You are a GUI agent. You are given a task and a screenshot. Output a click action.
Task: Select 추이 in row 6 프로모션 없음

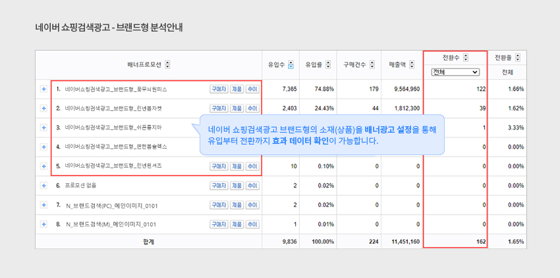tap(252, 185)
